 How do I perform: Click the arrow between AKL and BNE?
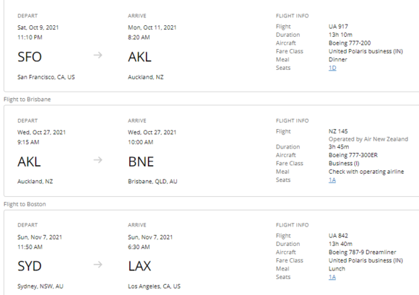pyautogui.click(x=98, y=160)
